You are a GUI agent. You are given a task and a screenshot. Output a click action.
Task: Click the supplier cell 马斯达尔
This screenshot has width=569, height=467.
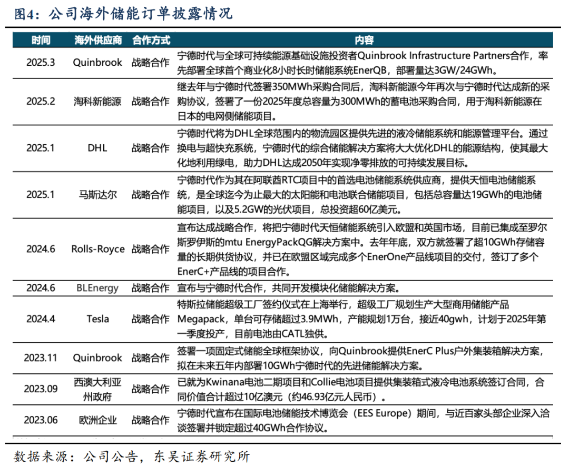[97, 195]
